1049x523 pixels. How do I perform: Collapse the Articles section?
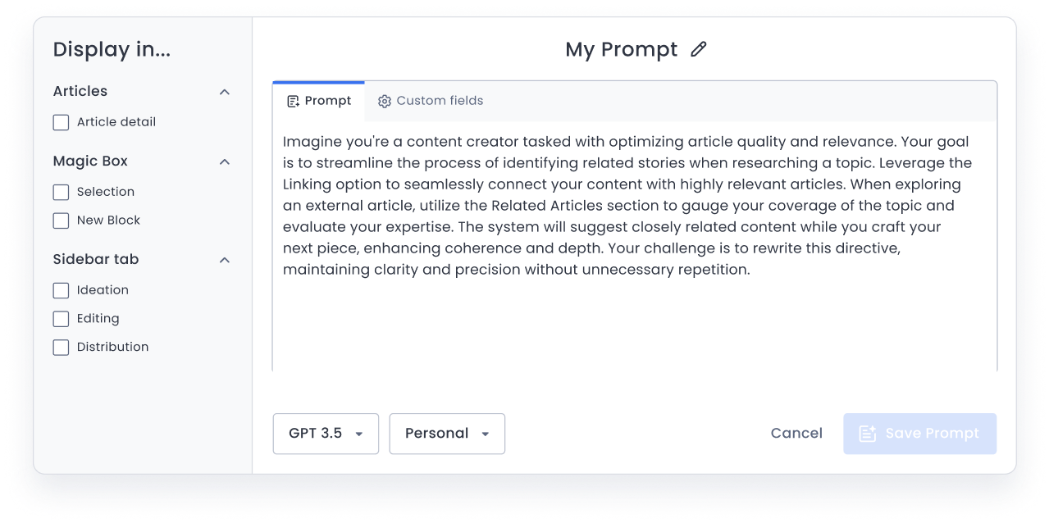tap(224, 92)
